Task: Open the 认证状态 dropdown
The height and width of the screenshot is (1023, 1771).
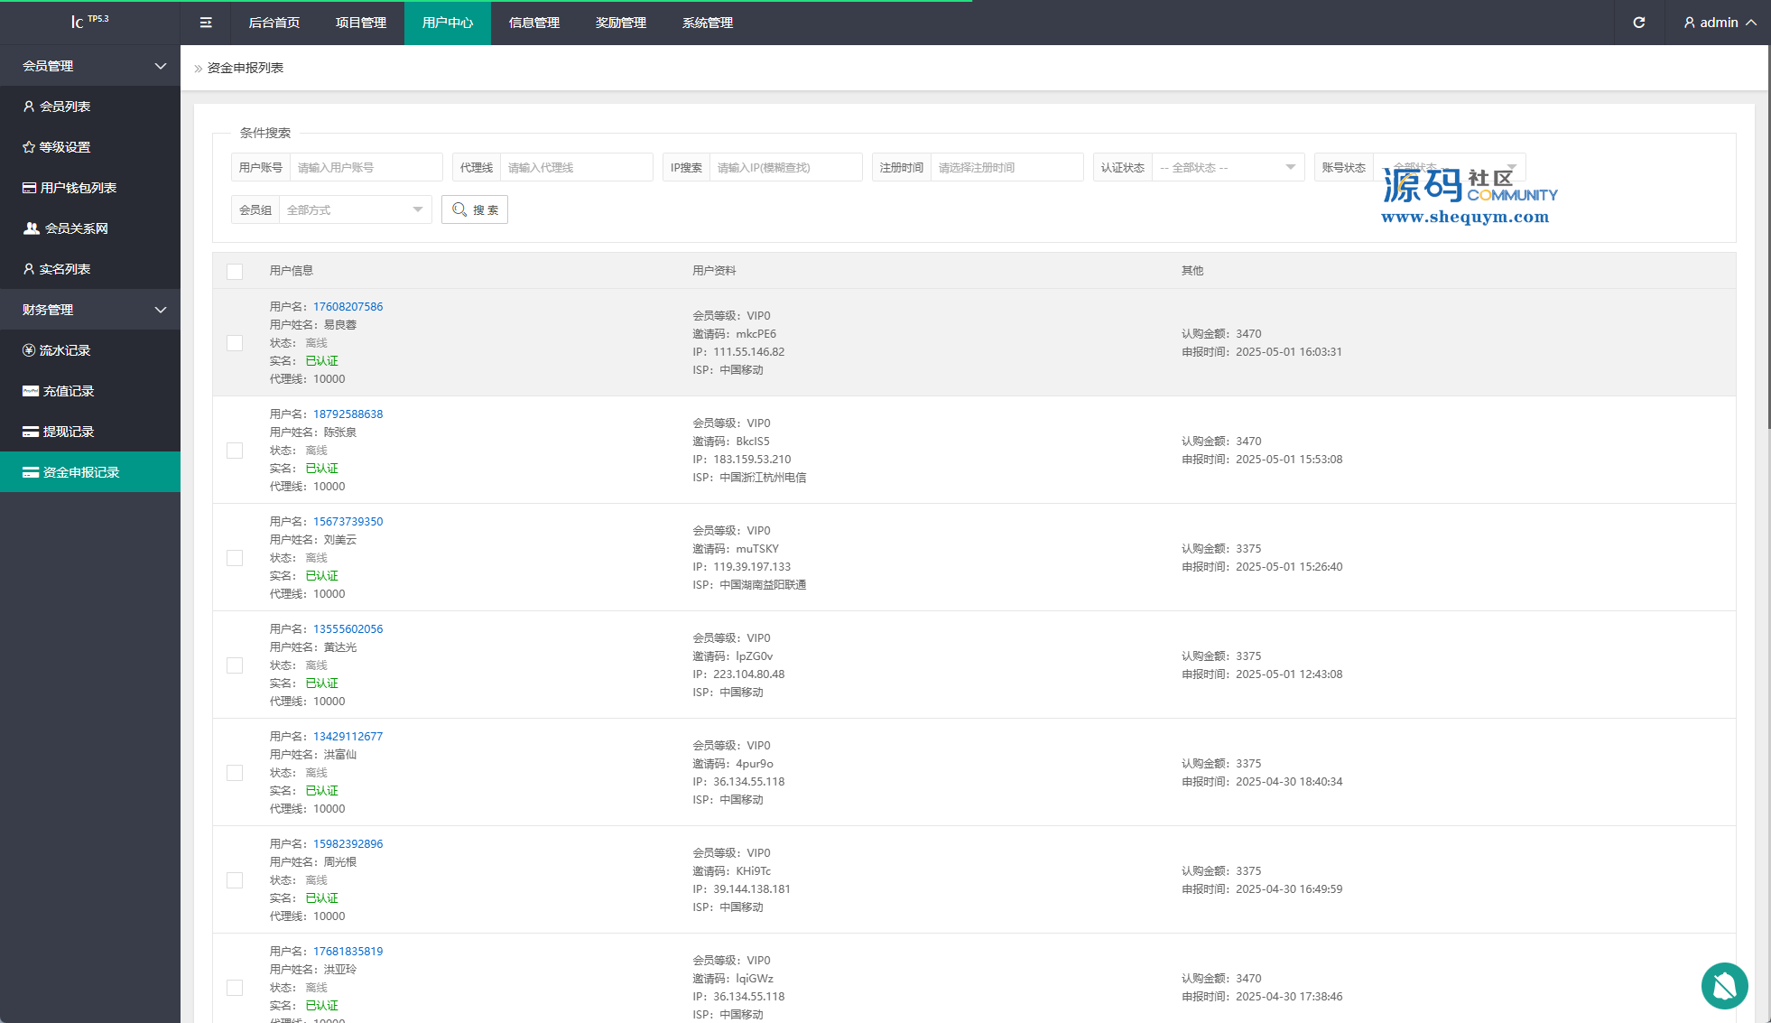Action: tap(1227, 168)
